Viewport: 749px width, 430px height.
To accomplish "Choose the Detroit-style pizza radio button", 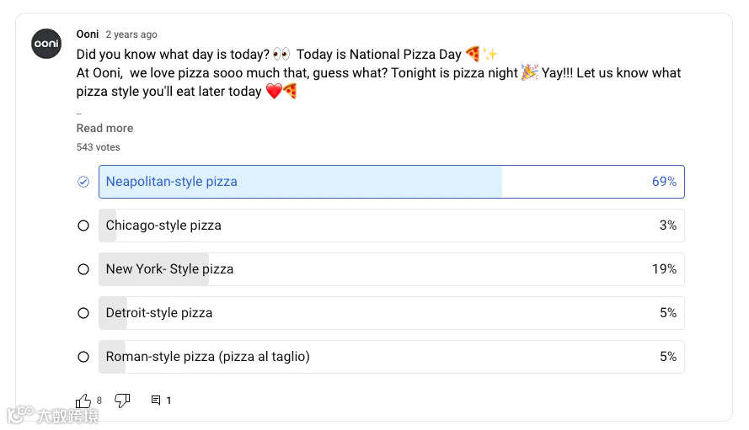I will [83, 313].
